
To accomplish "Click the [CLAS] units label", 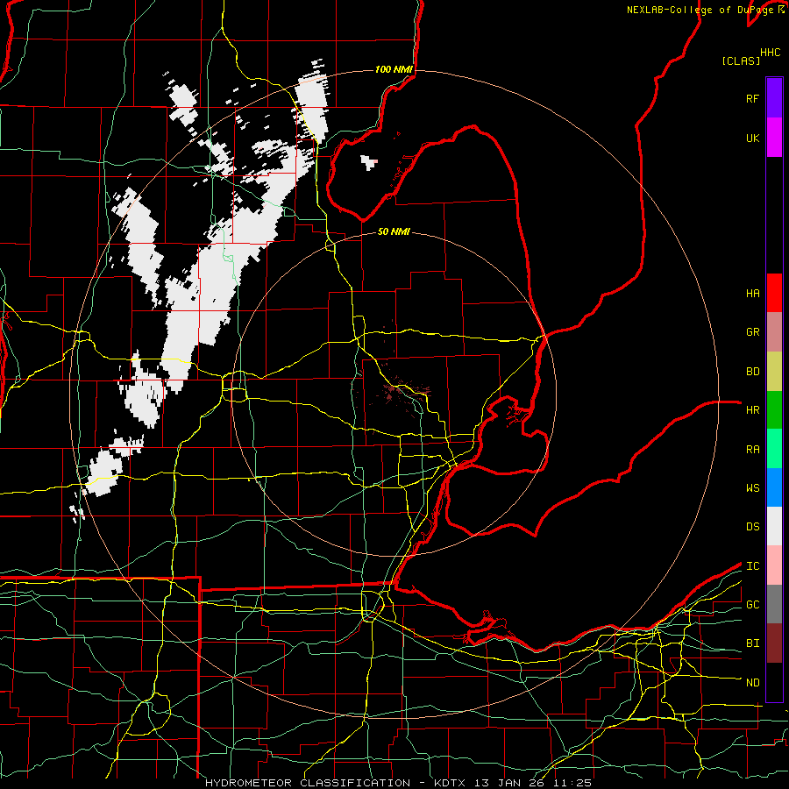I will tap(741, 60).
